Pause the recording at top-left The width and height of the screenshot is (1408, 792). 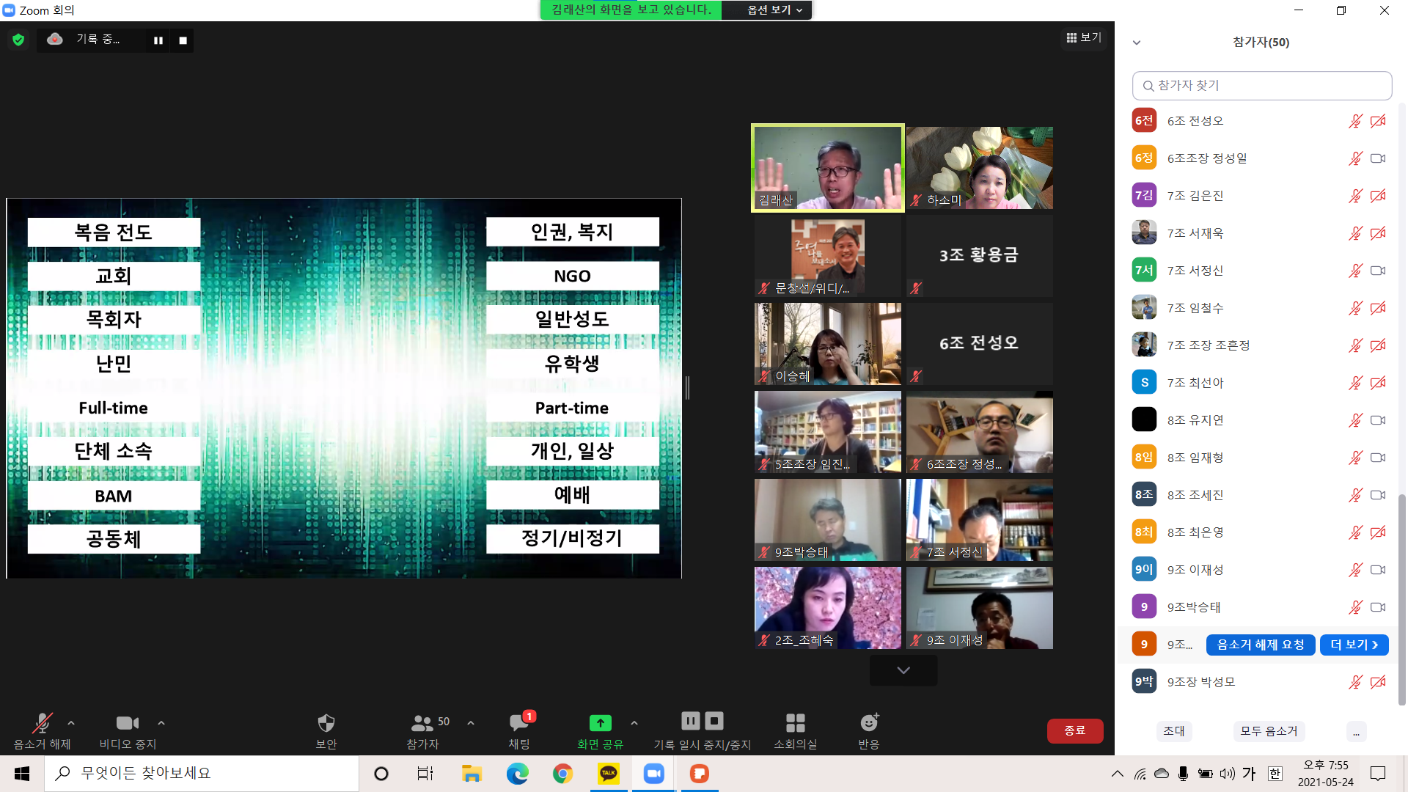tap(158, 40)
